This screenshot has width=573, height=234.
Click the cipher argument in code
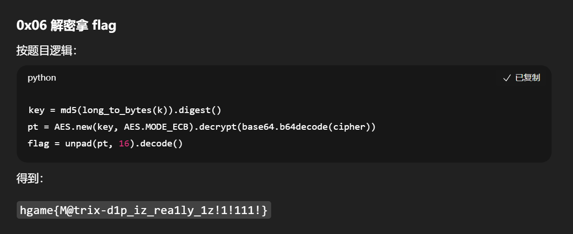coord(351,127)
